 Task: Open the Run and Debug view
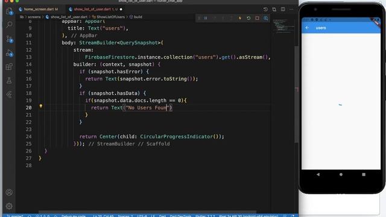pyautogui.click(x=9, y=53)
